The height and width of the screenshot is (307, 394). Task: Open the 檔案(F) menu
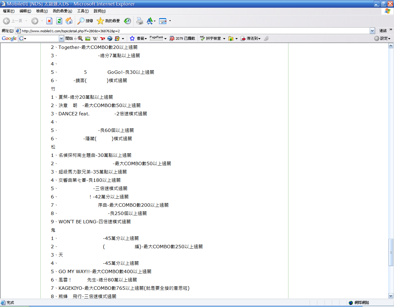click(x=9, y=11)
